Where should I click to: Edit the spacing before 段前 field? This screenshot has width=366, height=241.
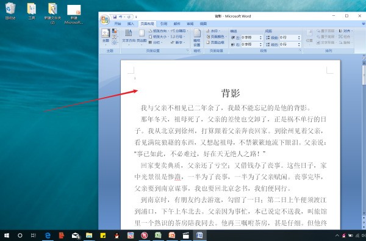[x=288, y=37]
